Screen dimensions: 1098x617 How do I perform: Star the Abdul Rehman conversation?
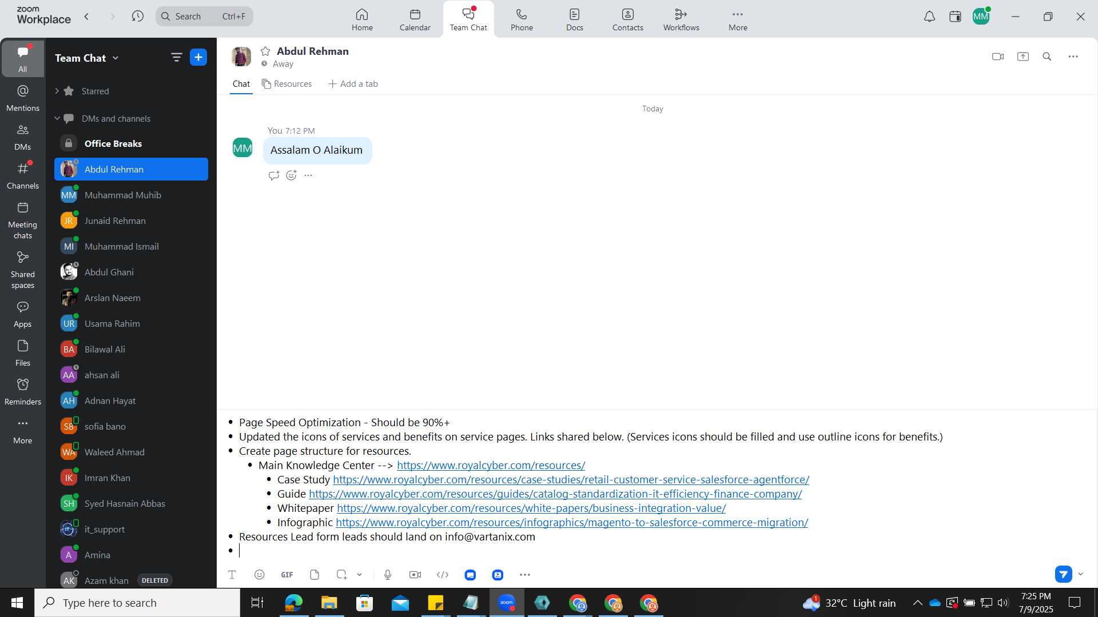[265, 51]
